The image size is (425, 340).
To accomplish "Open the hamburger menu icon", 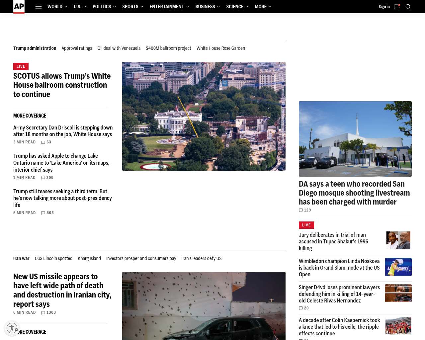I will point(39,7).
